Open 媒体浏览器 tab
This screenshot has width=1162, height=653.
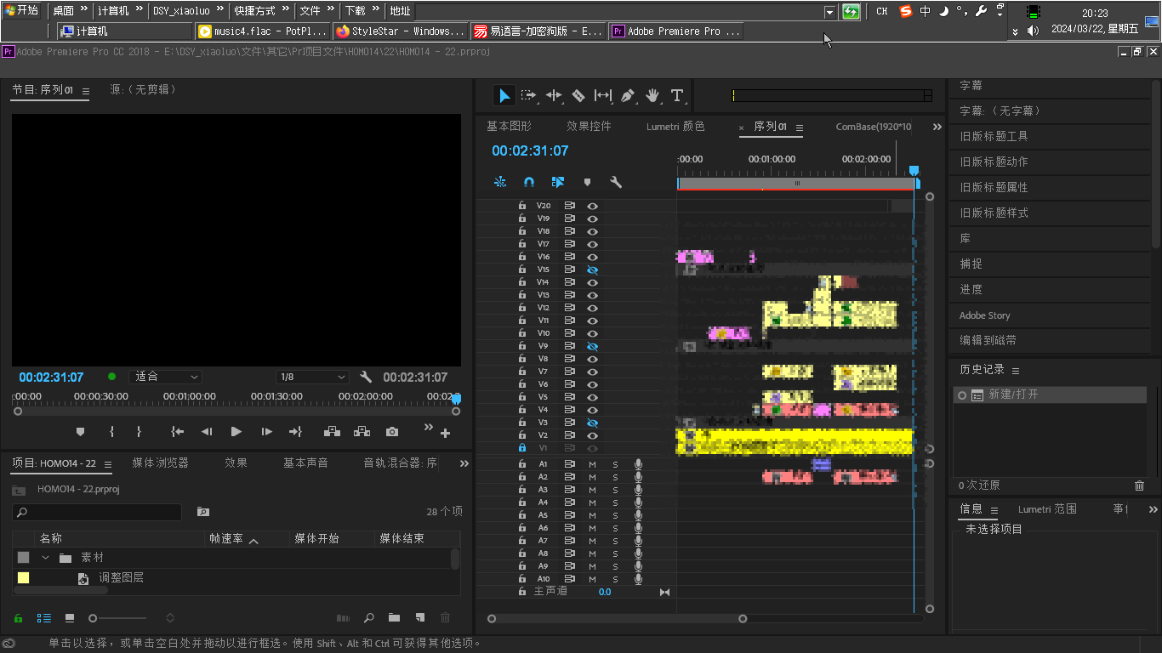coord(160,463)
